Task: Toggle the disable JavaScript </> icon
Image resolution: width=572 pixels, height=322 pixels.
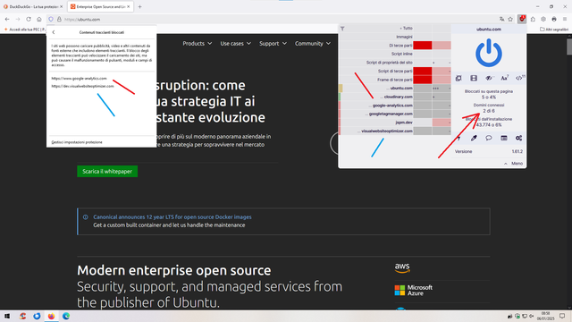Action: point(519,78)
